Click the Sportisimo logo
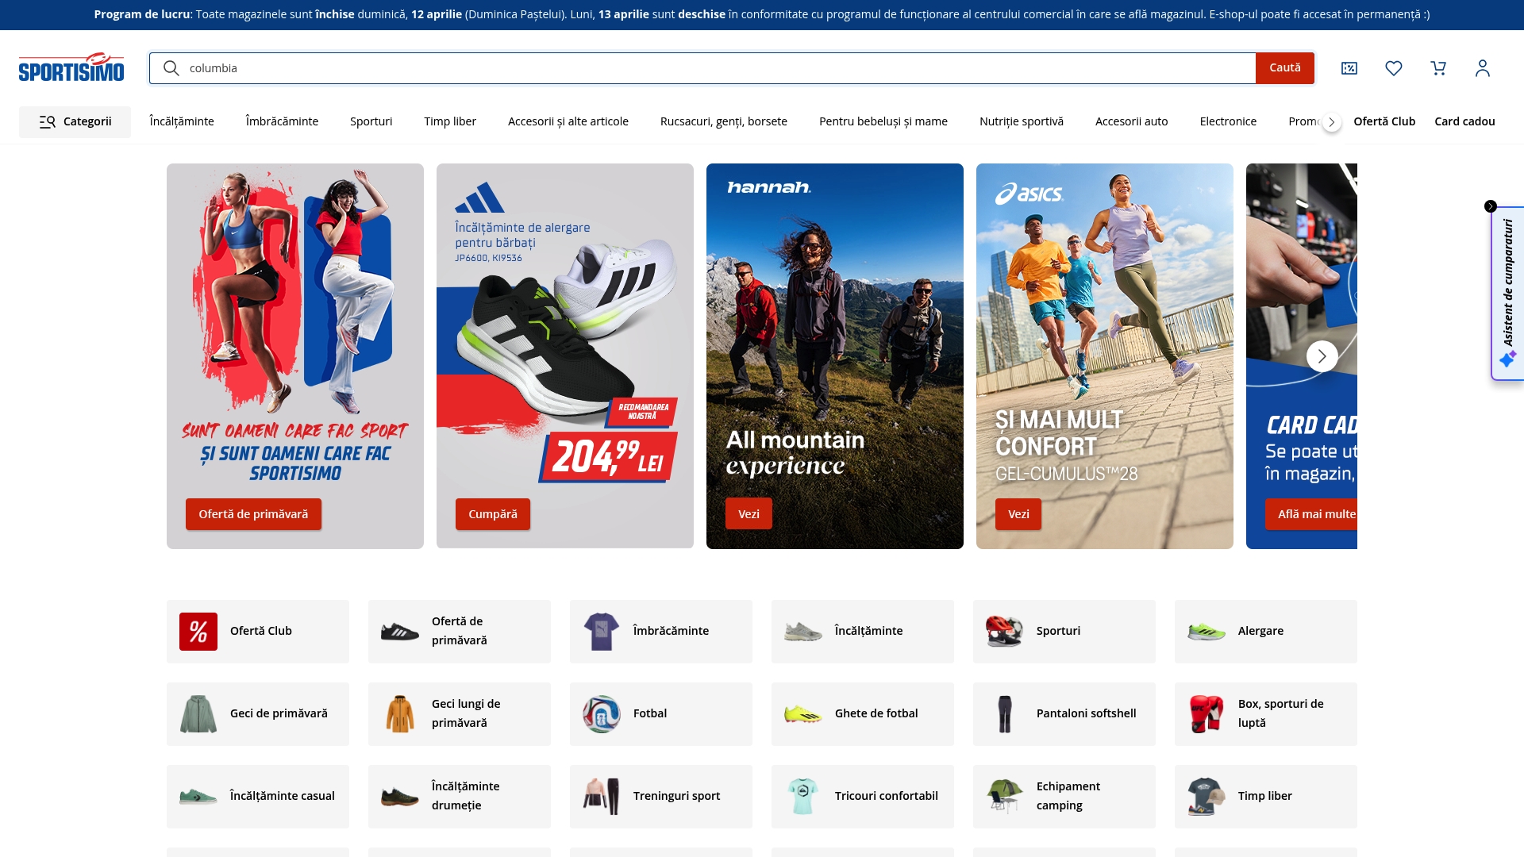The image size is (1524, 857). click(71, 67)
